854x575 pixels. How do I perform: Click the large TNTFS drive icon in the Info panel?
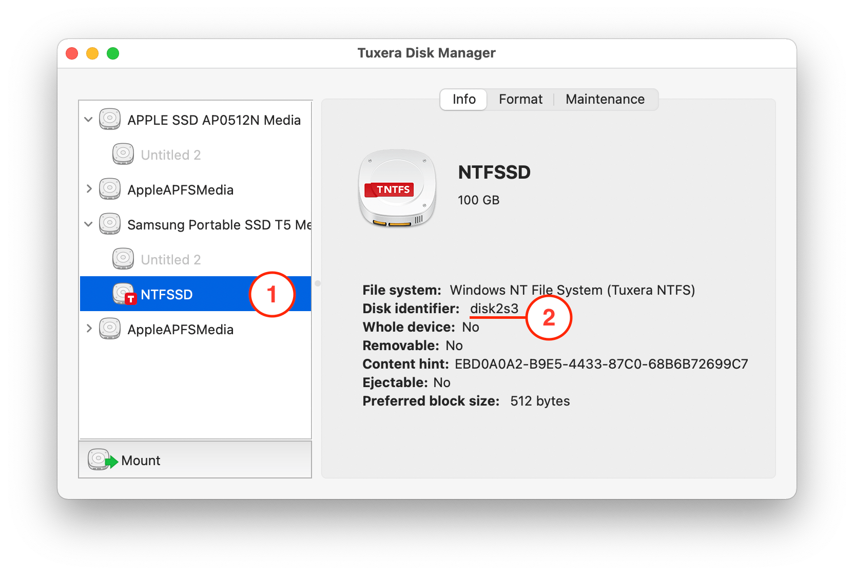click(x=397, y=188)
